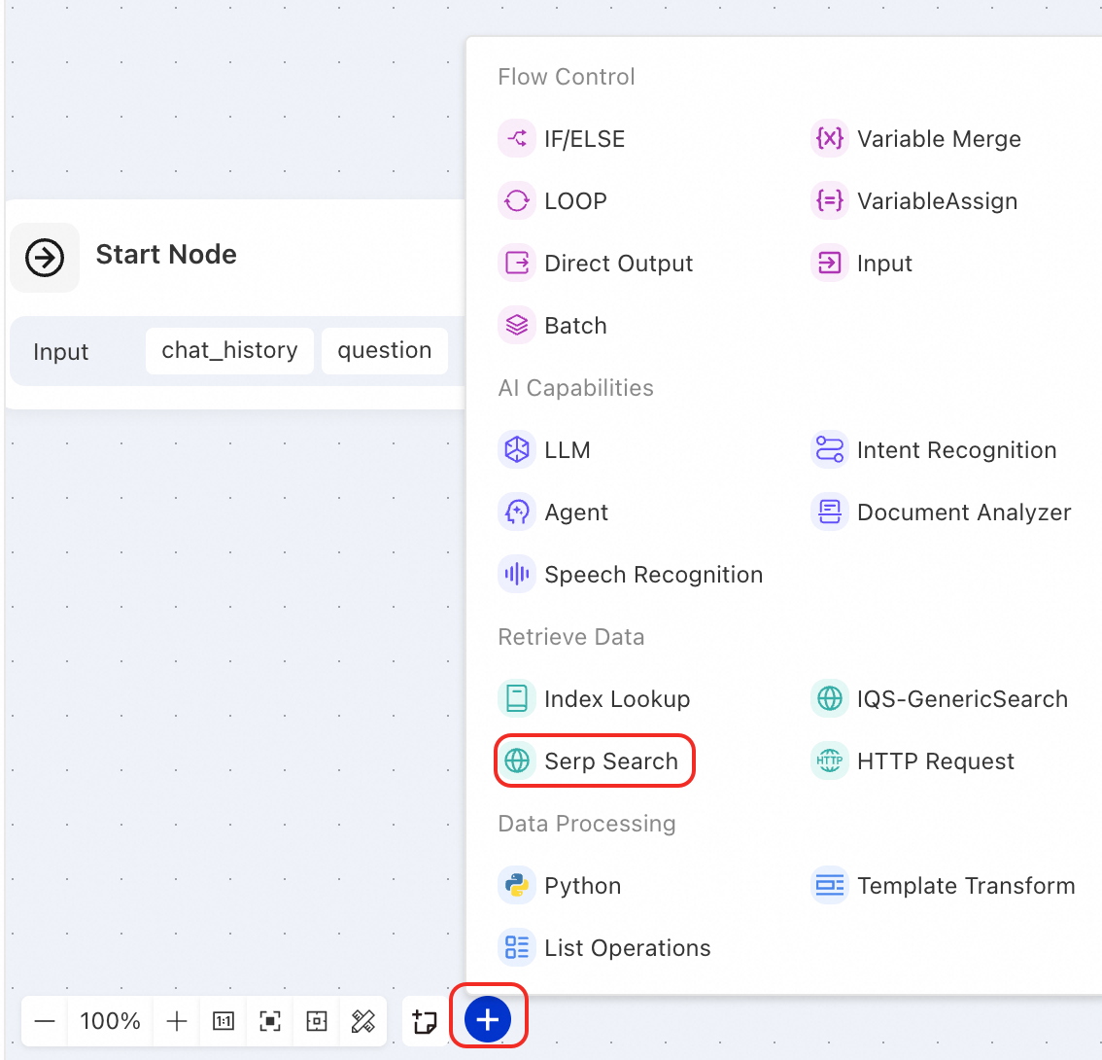Choose the Python node
Viewport: 1102px width, 1060px height.
coord(560,886)
